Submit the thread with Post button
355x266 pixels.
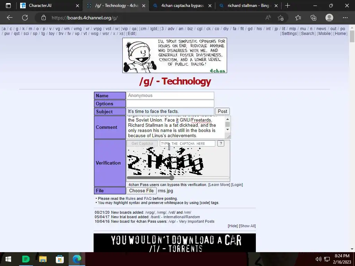(222, 111)
